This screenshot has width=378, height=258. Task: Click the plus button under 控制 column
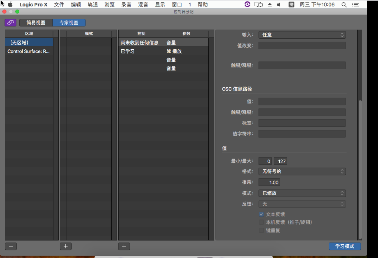coord(124,246)
